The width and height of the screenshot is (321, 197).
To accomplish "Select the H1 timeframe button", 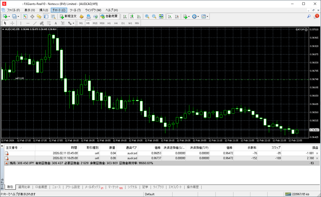I will 109,23.
